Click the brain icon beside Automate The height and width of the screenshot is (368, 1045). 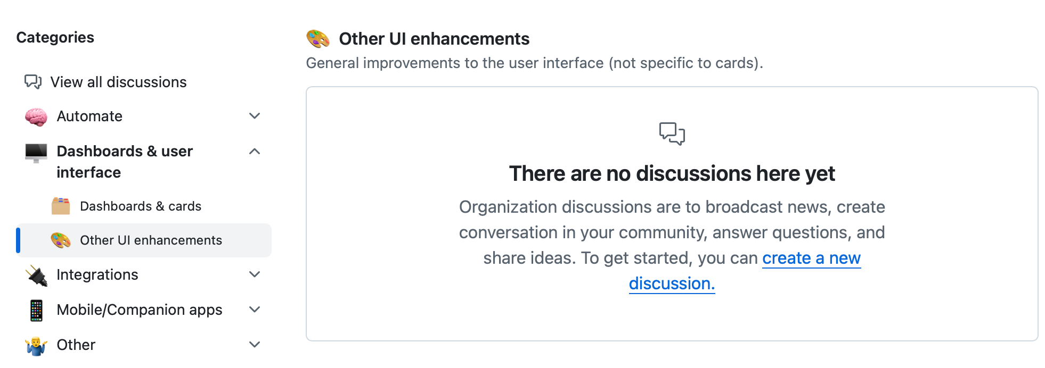36,116
